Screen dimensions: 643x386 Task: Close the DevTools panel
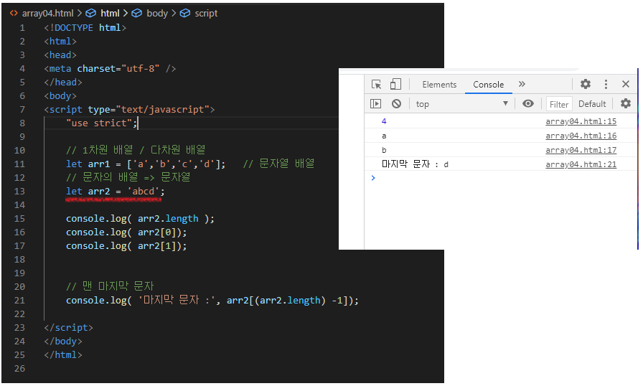coord(625,84)
